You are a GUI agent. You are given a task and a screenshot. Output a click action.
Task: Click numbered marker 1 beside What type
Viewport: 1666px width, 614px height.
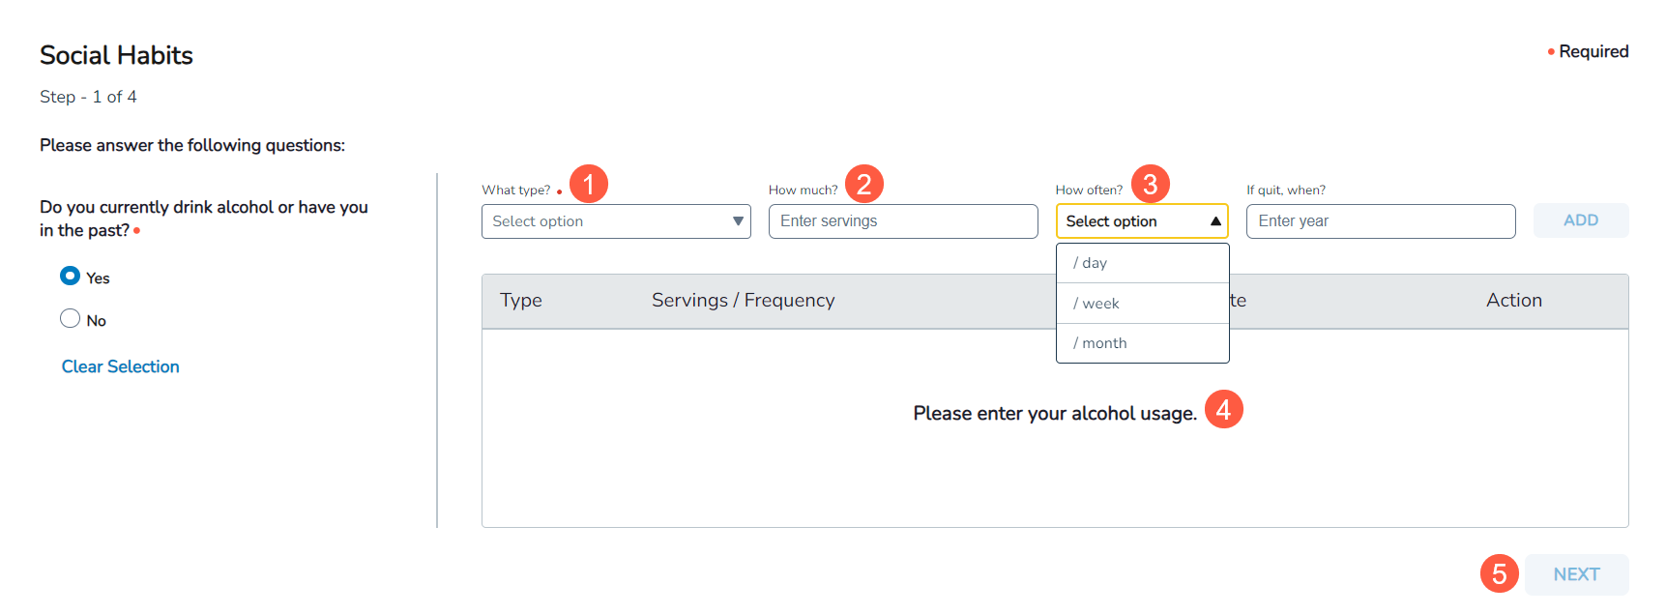point(588,184)
